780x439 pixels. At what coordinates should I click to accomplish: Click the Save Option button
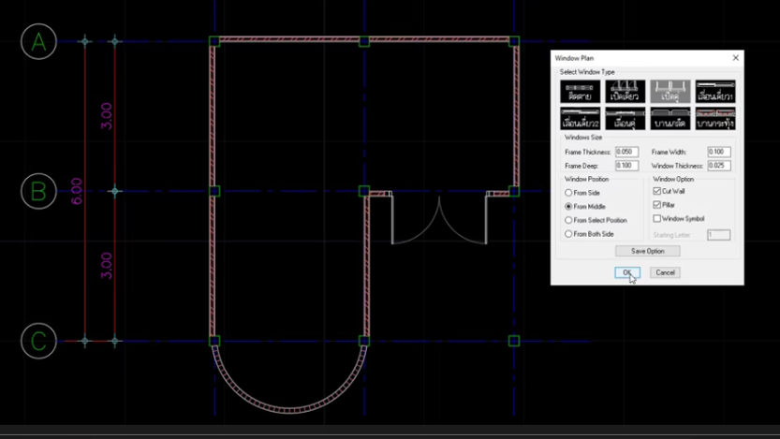(648, 251)
